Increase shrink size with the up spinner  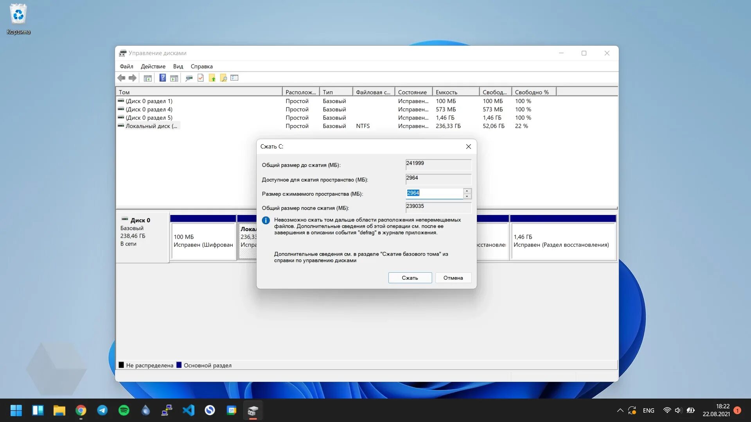click(467, 191)
